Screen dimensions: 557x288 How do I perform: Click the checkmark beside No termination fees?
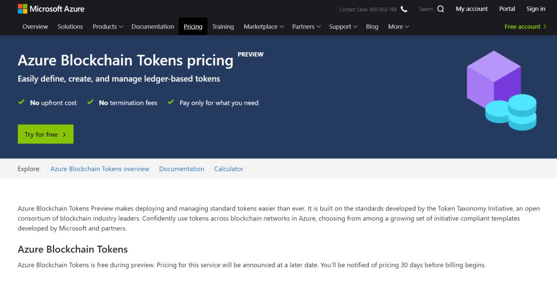click(x=90, y=102)
